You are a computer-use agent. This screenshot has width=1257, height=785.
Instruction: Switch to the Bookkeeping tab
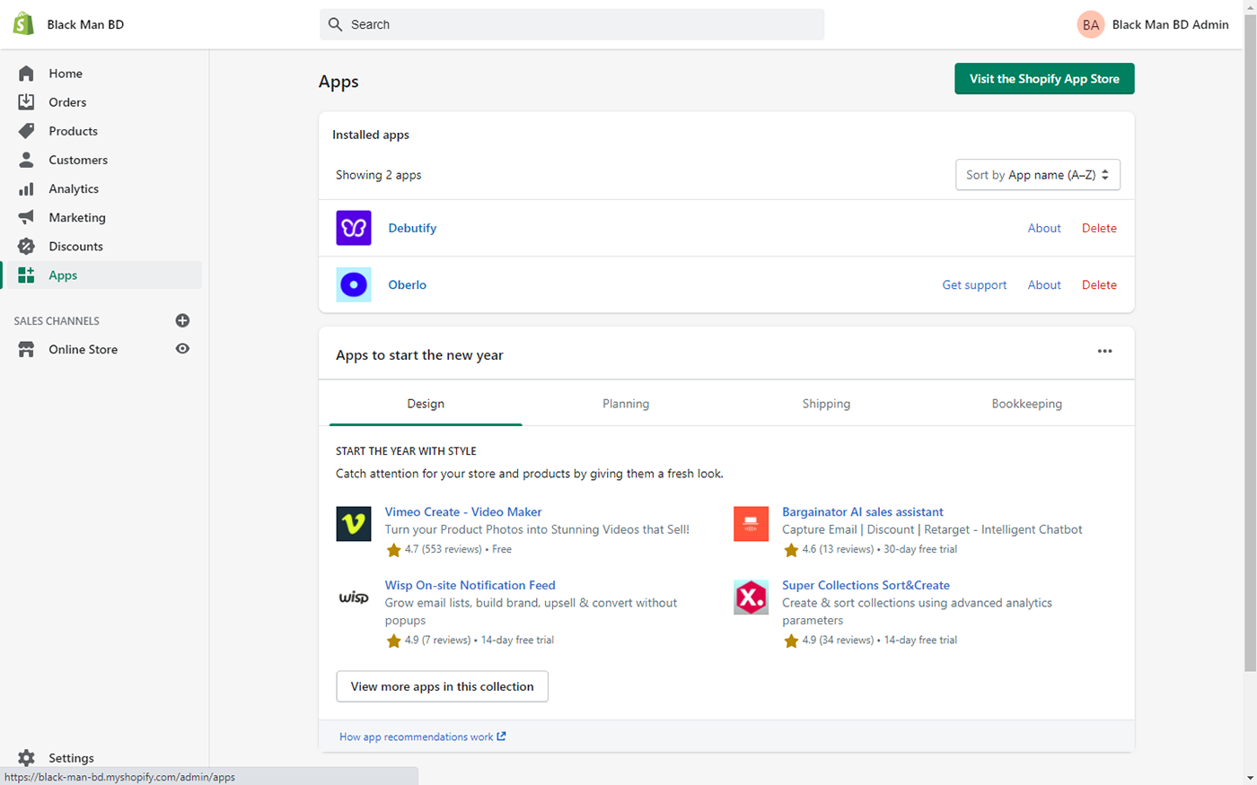click(1027, 404)
